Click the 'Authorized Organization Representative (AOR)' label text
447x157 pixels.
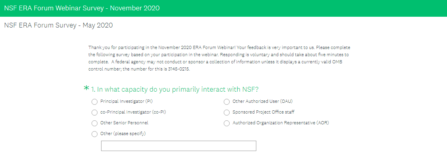[x=281, y=123]
